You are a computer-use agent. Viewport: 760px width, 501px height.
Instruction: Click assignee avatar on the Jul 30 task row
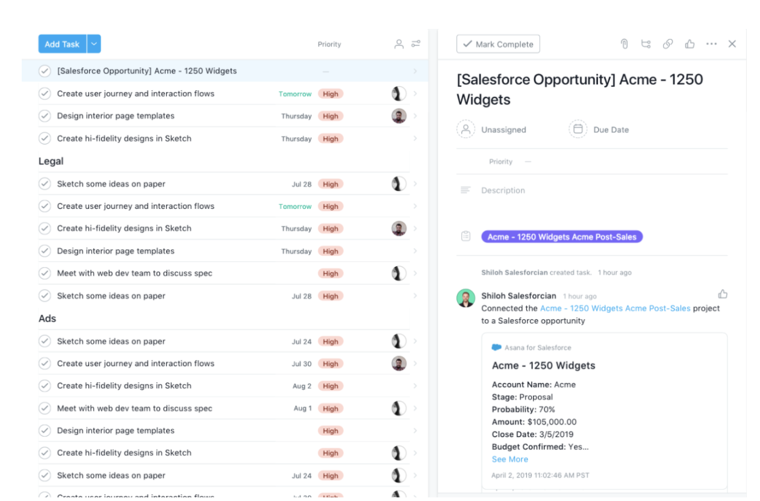pyautogui.click(x=398, y=363)
